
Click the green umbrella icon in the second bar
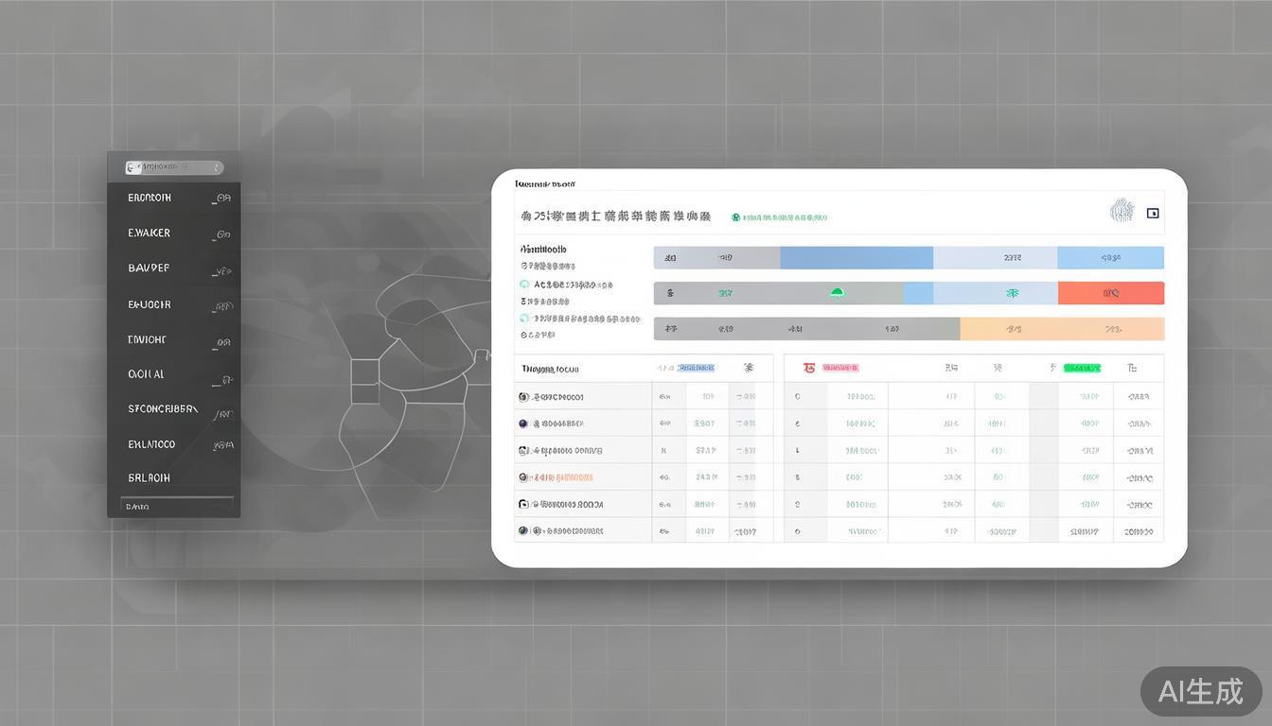pyautogui.click(x=837, y=293)
